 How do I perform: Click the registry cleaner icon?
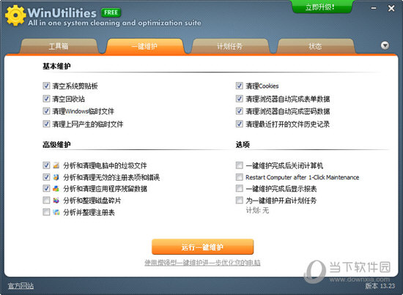click(x=56, y=177)
